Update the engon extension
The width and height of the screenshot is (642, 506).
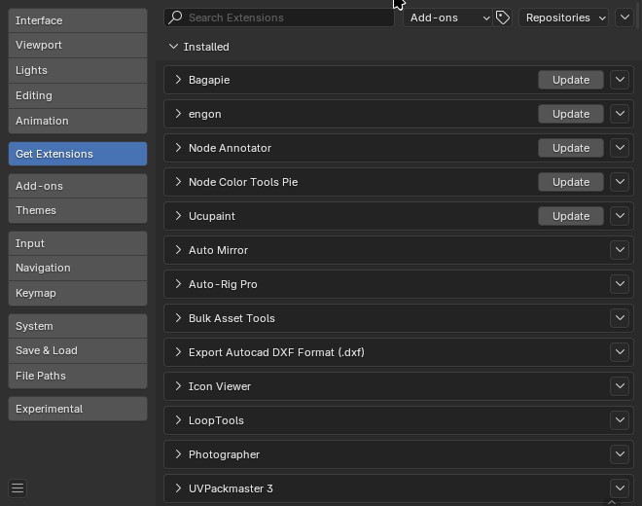tap(571, 114)
